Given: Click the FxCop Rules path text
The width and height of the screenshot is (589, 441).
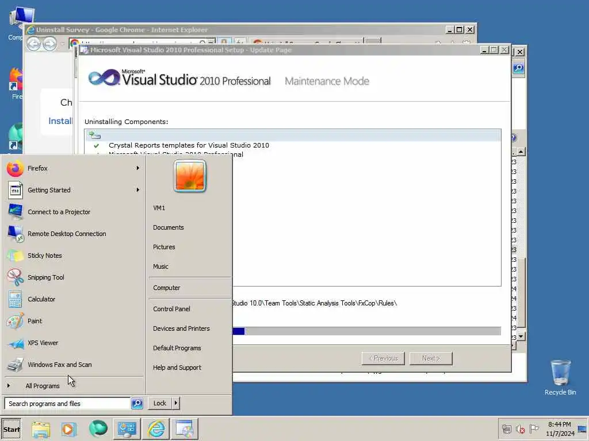Looking at the screenshot, I should [315, 303].
